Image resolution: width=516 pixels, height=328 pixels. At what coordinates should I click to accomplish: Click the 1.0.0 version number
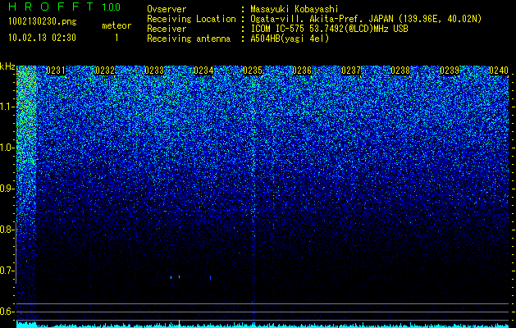coord(112,7)
